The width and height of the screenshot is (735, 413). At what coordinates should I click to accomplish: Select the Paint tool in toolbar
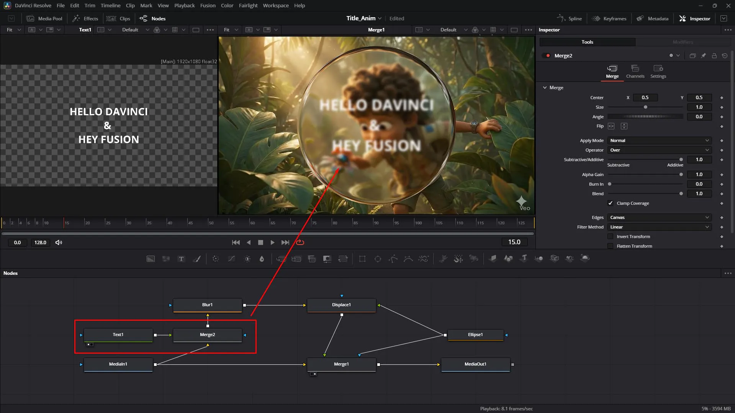coord(196,259)
